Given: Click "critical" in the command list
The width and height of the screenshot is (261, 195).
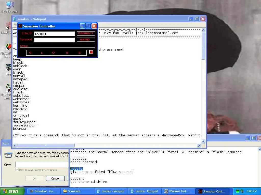Looking at the screenshot, I should click(21, 115).
